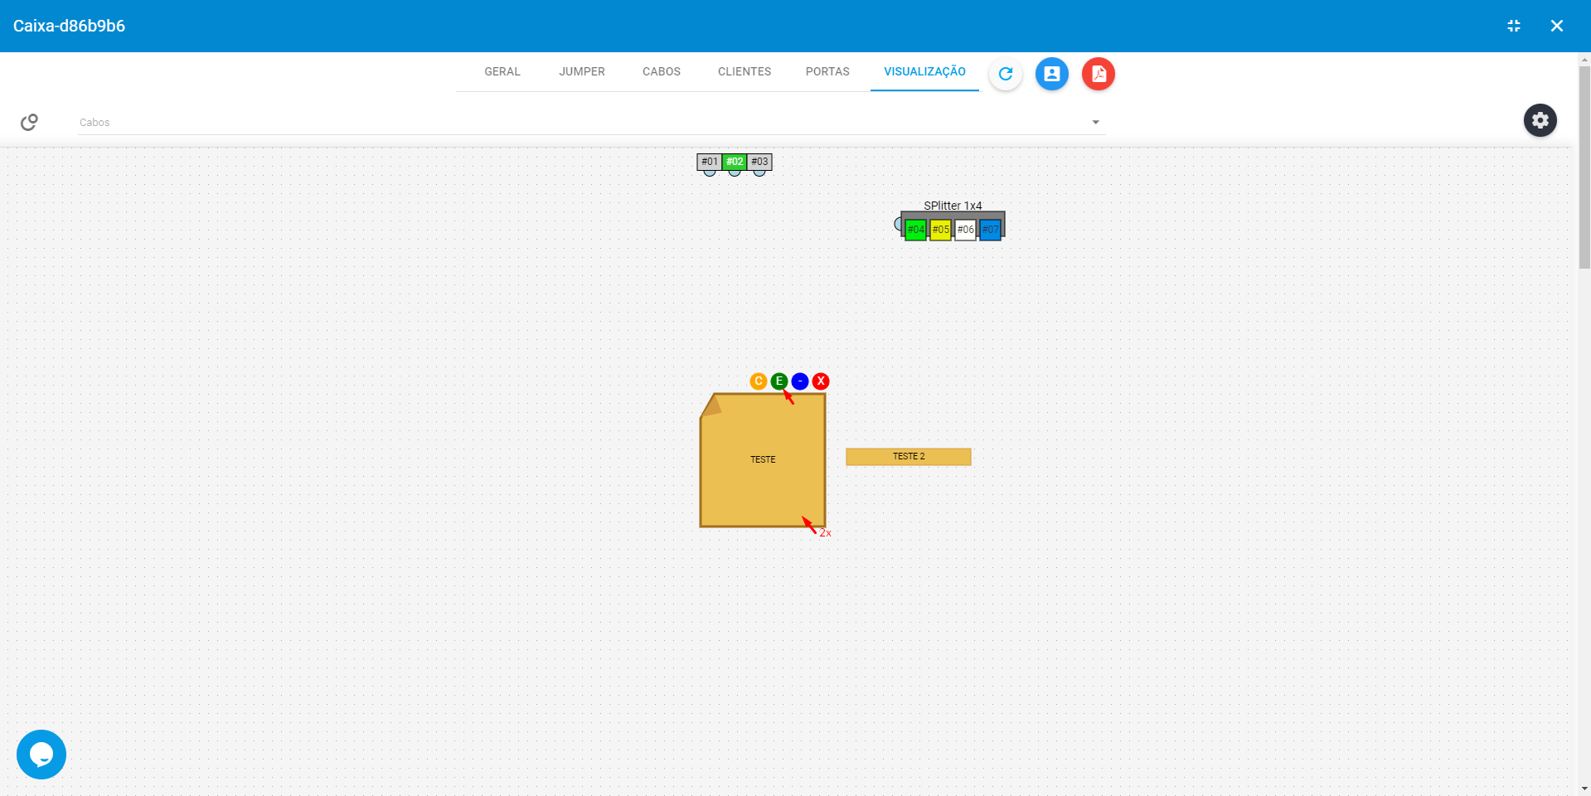Click connector circle under port #01
Screen dimensions: 1591x796
click(710, 172)
